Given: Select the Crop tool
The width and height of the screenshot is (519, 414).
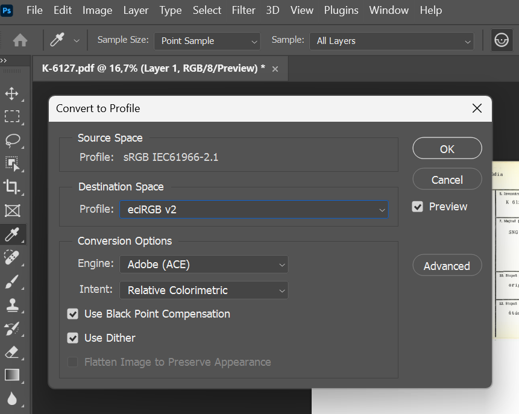Looking at the screenshot, I should point(12,187).
